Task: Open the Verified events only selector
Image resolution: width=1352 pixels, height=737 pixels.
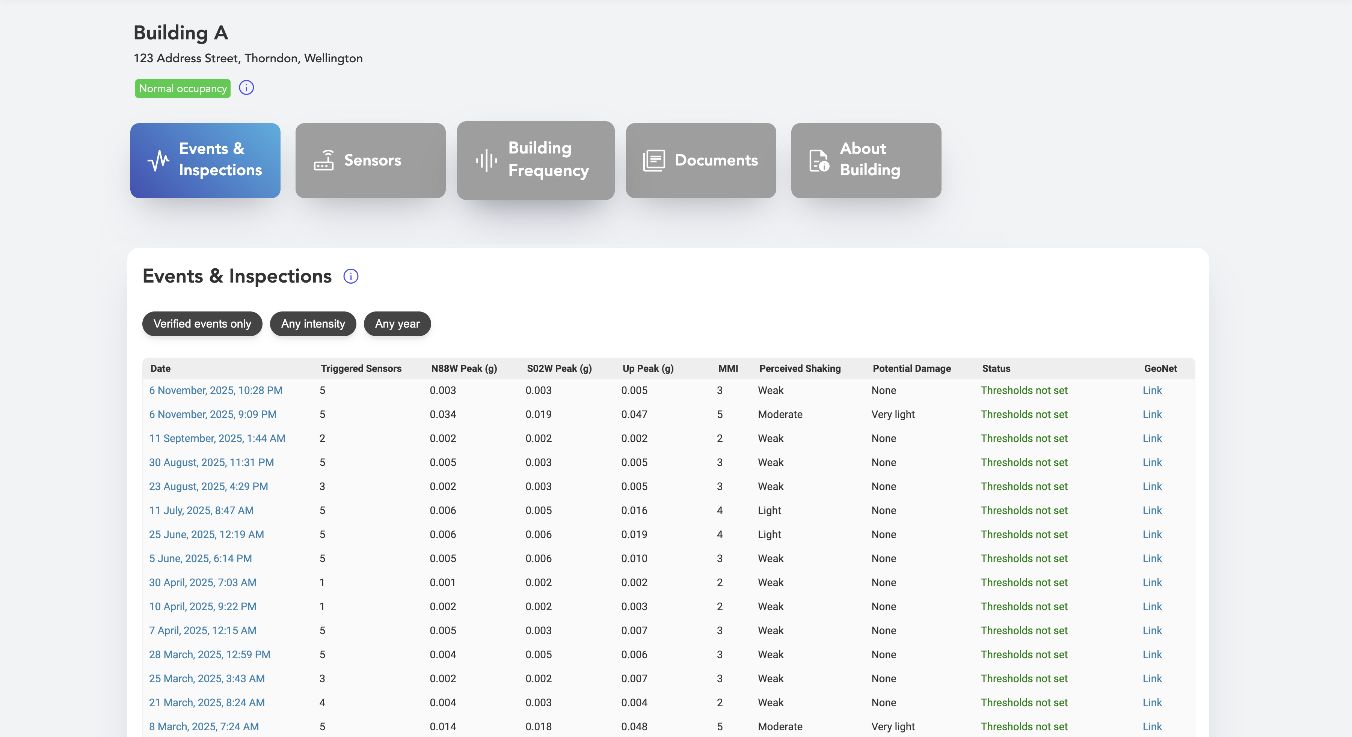Action: pyautogui.click(x=202, y=323)
